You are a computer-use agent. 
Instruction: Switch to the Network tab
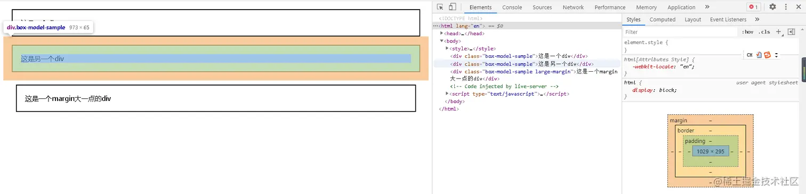pyautogui.click(x=573, y=7)
